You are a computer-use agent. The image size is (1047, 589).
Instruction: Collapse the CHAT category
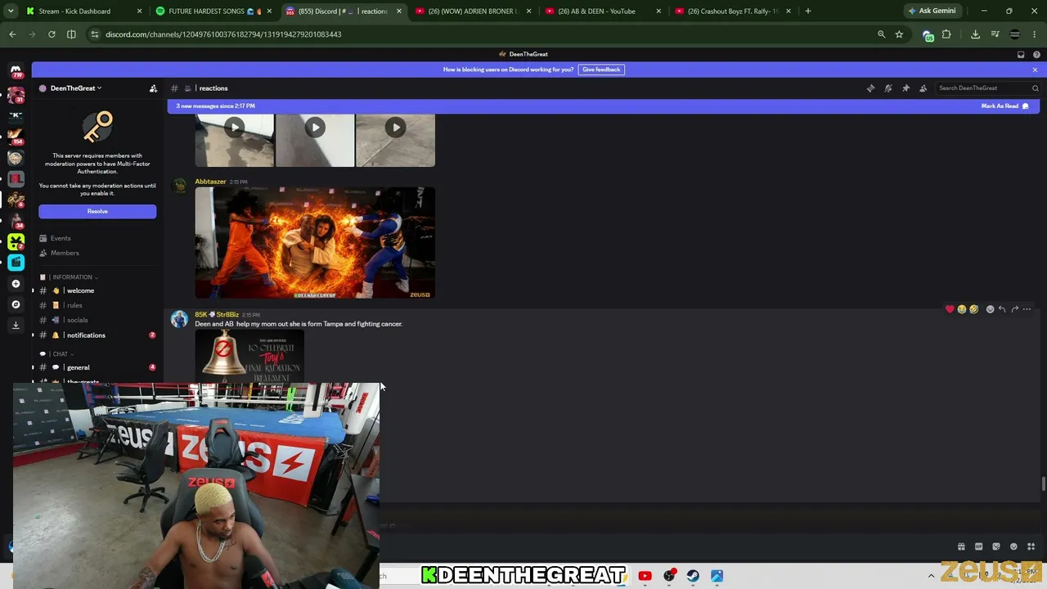(x=60, y=354)
